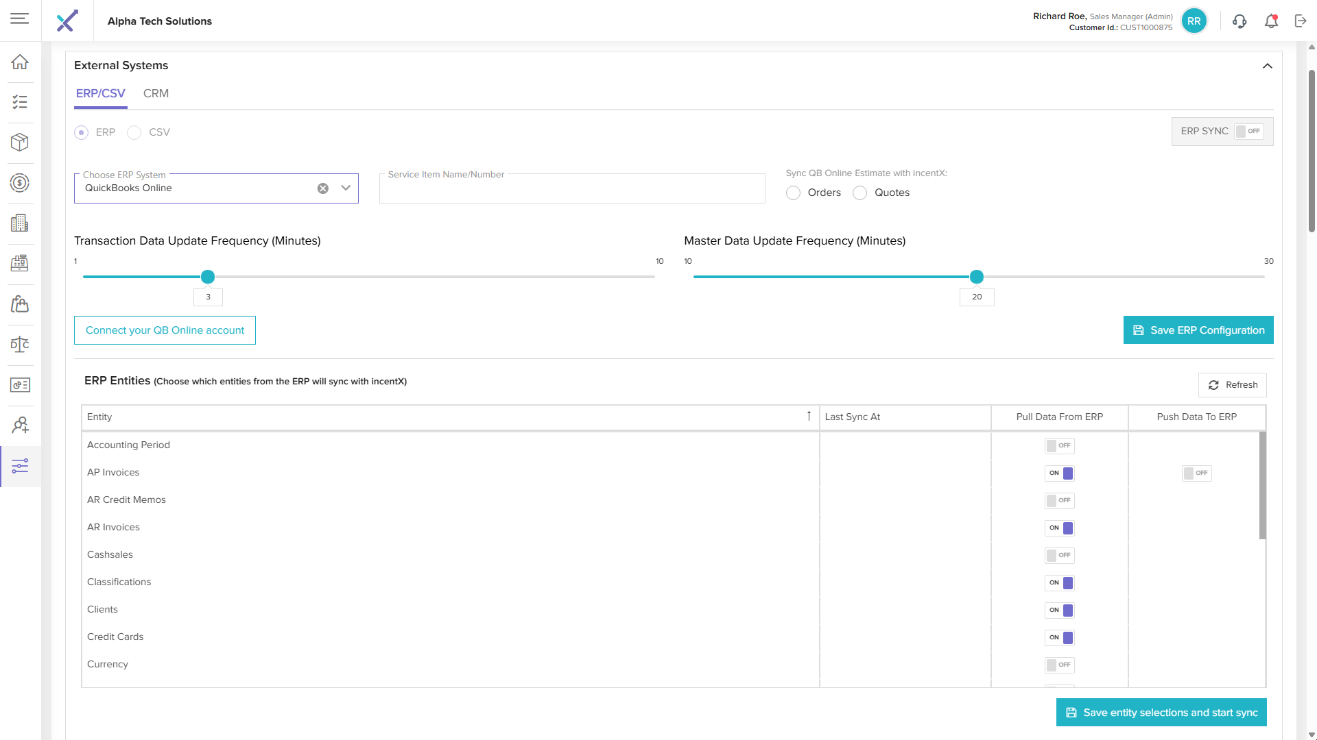1317x740 pixels.
Task: Click Save ERP Configuration button
Action: tap(1198, 330)
